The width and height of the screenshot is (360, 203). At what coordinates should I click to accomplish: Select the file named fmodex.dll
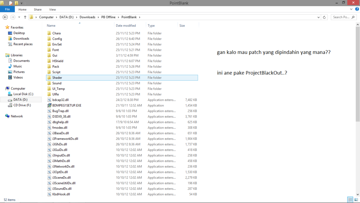pyautogui.click(x=60, y=127)
